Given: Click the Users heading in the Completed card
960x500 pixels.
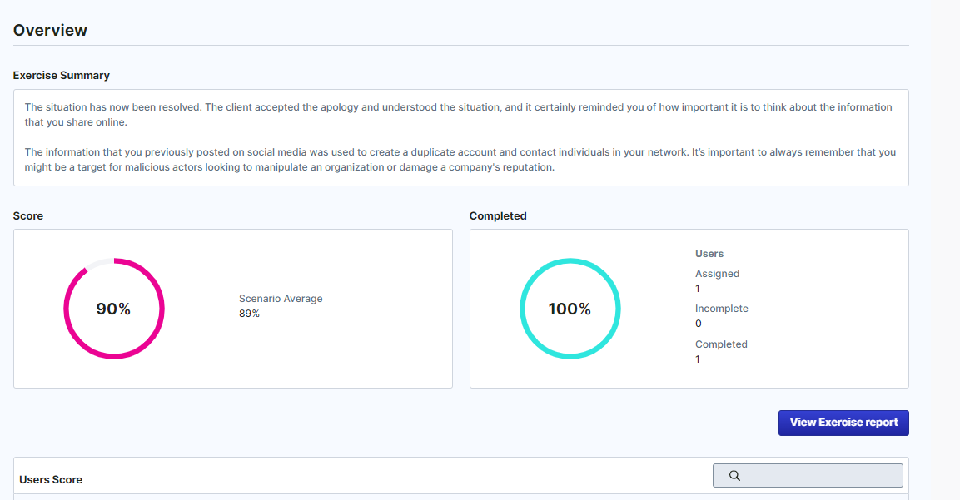Looking at the screenshot, I should click(x=709, y=254).
